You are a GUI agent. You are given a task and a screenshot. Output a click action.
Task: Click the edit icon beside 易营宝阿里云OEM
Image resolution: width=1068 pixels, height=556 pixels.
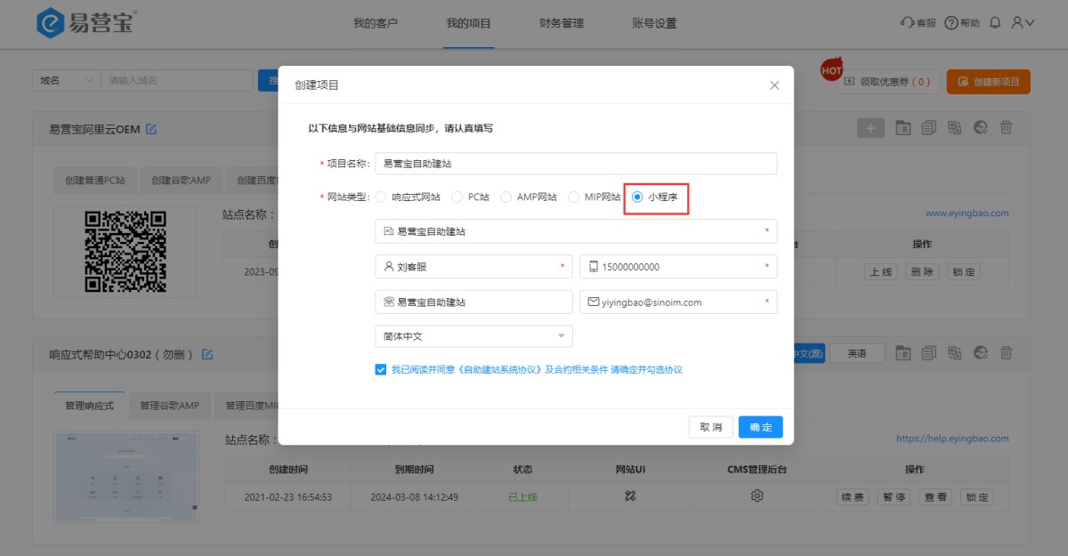point(151,129)
